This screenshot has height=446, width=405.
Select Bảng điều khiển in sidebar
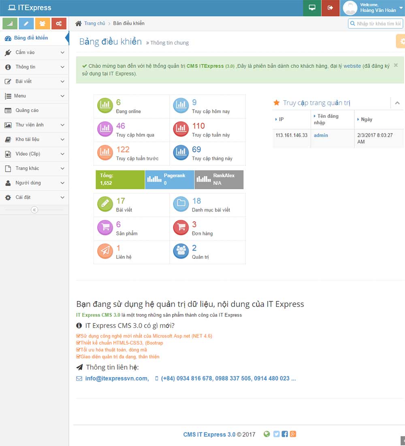pyautogui.click(x=34, y=38)
